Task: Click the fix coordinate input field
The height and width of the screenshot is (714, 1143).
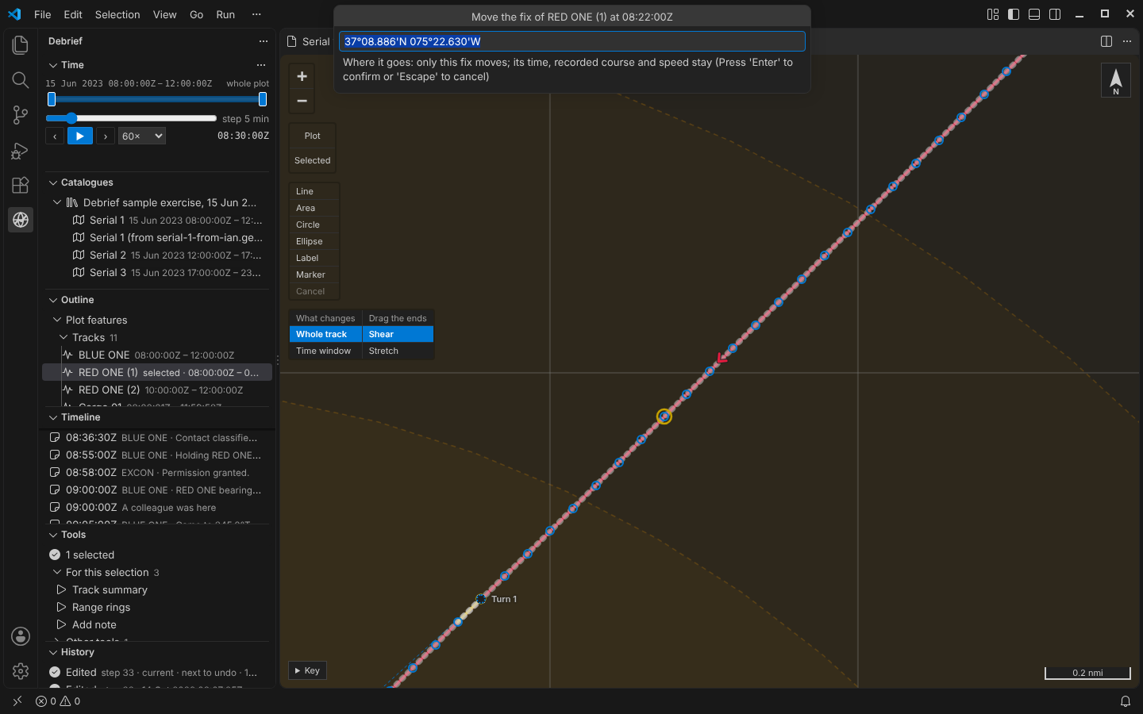Action: pos(572,41)
